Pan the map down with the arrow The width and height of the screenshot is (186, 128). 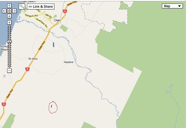(x=9, y=16)
